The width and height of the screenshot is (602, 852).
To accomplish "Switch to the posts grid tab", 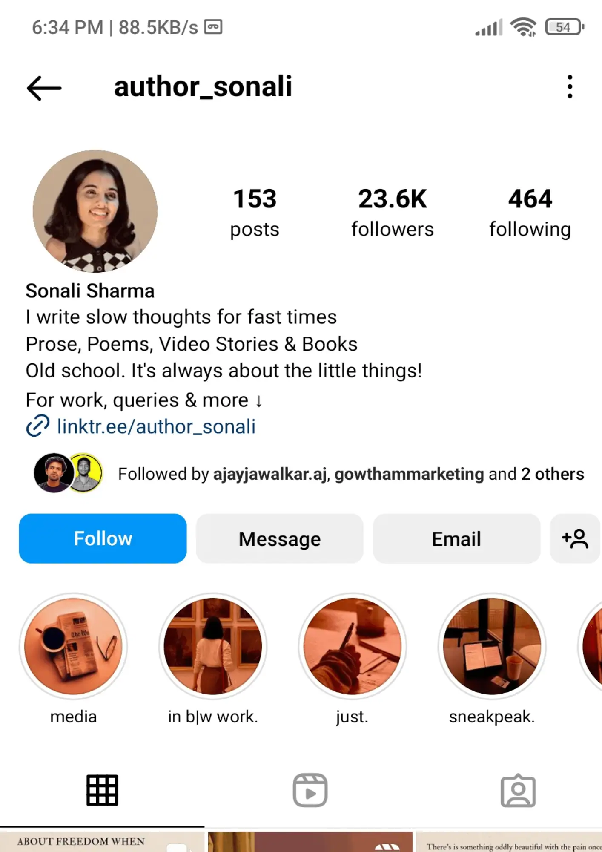I will click(x=102, y=790).
